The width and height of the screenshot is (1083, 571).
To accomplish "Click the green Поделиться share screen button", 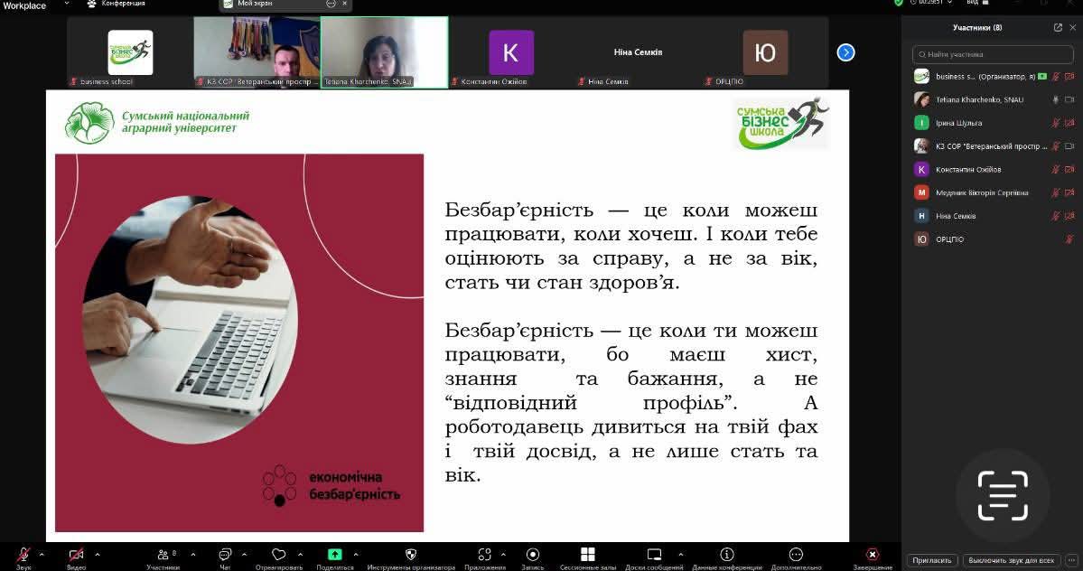I will pyautogui.click(x=335, y=557).
